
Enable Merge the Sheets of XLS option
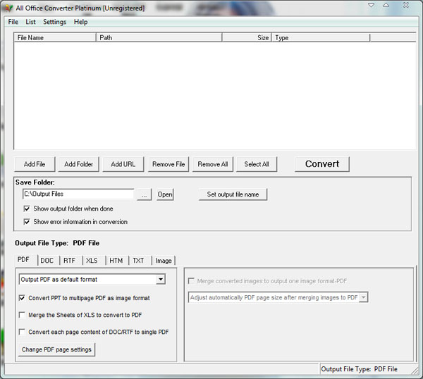(x=22, y=315)
